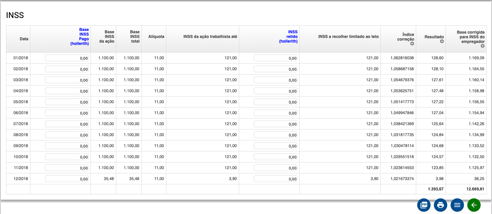Select the 01/2018 date cell
The height and width of the screenshot is (214, 492).
21,58
